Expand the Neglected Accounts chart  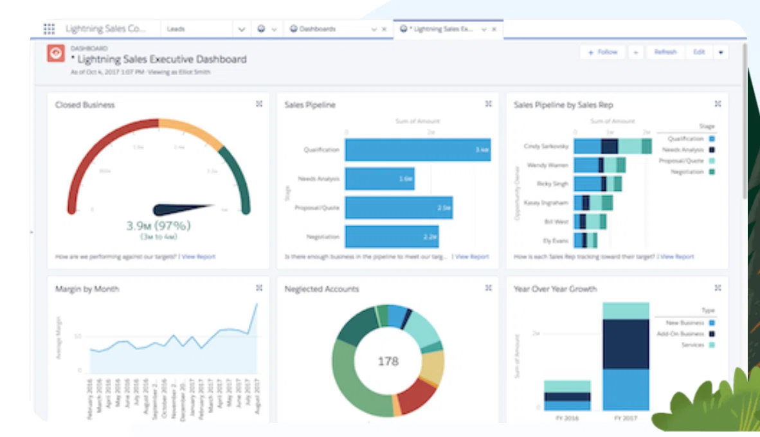coord(489,288)
